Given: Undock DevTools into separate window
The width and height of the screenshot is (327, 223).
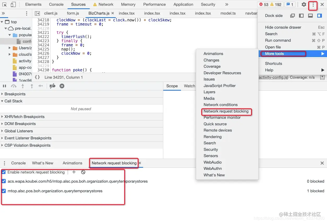Looking at the screenshot, I should coord(293,16).
